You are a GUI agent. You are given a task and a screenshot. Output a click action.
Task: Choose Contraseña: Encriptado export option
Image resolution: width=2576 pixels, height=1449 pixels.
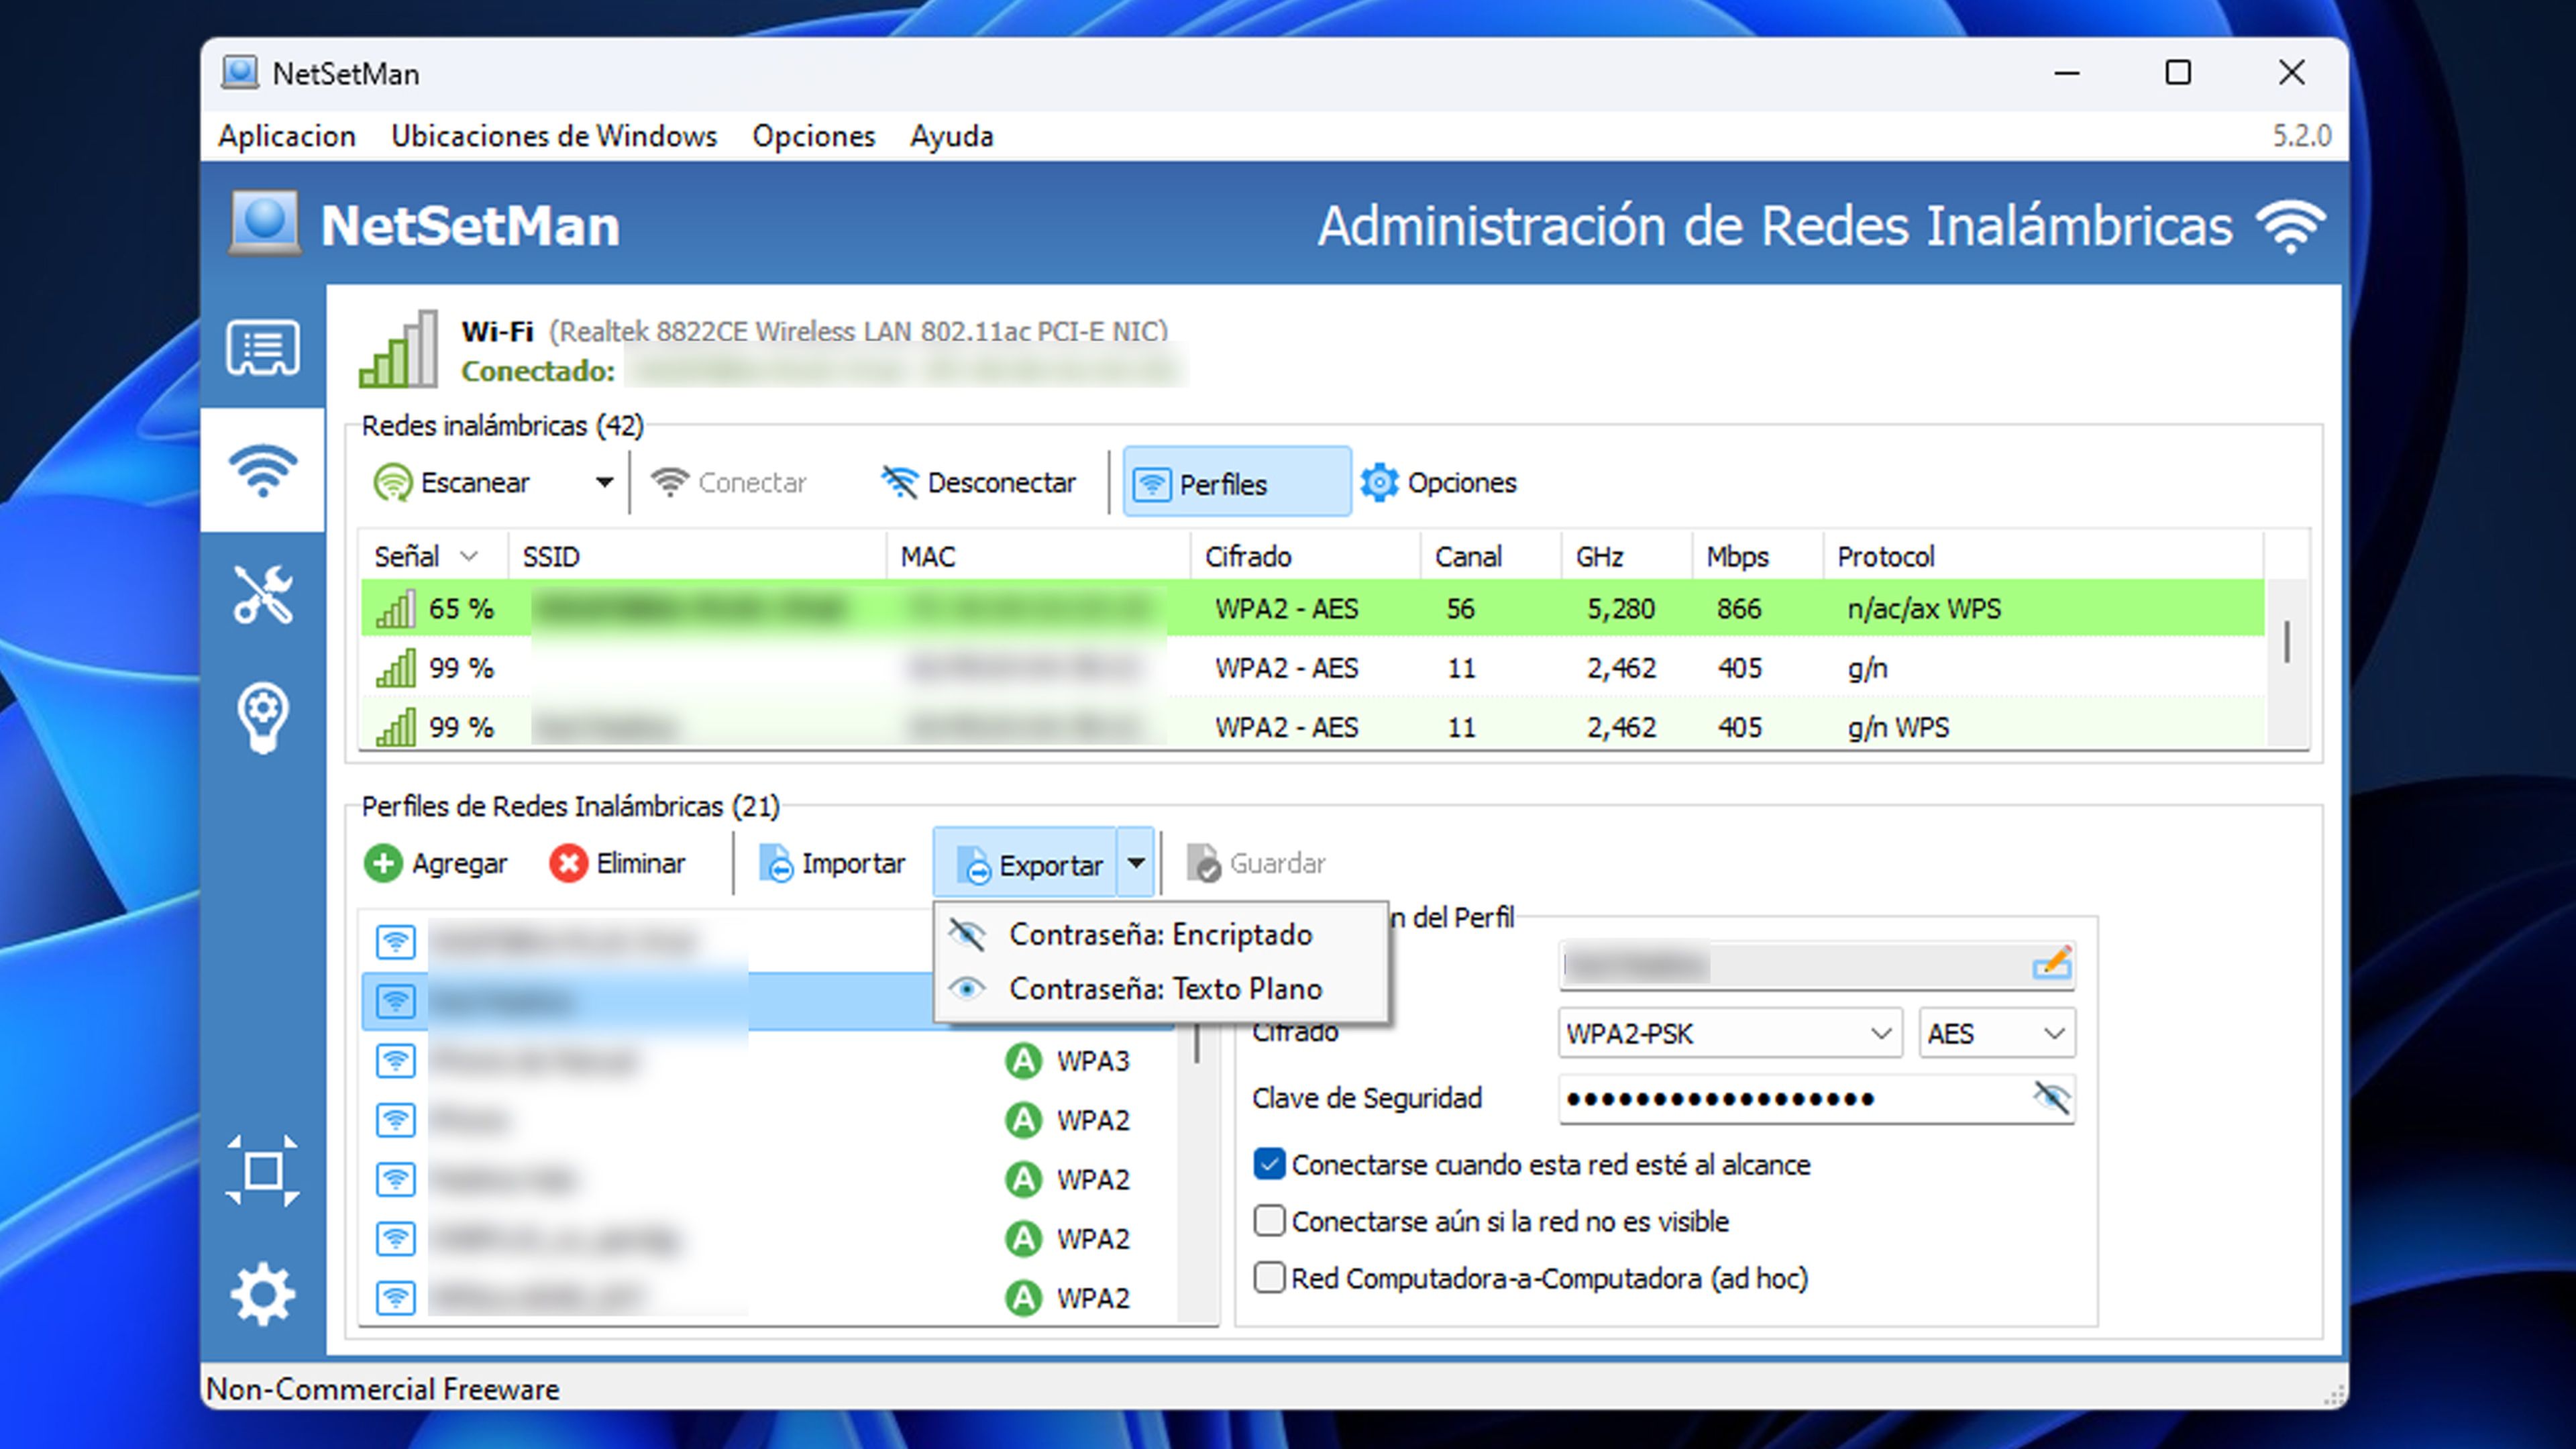(1160, 935)
